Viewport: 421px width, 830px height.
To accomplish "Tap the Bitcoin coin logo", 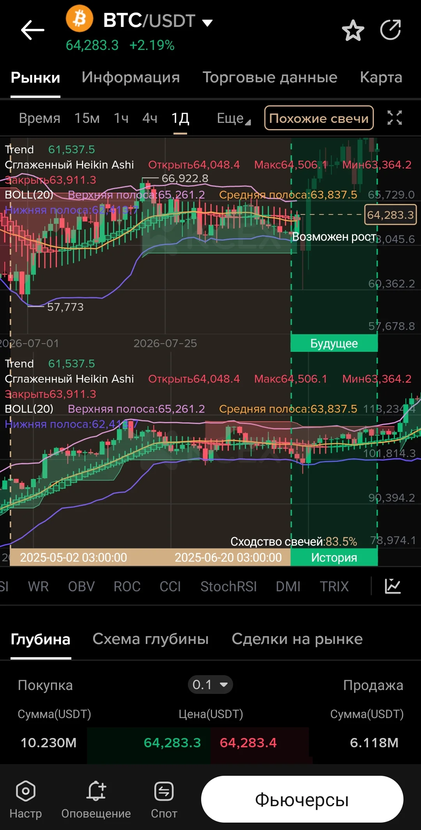I will click(80, 18).
